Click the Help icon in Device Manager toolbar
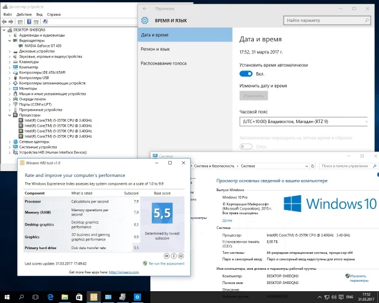The height and width of the screenshot is (303, 379). pos(29,22)
